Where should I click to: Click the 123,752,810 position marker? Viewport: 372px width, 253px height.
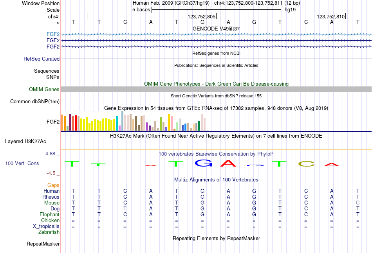point(331,16)
